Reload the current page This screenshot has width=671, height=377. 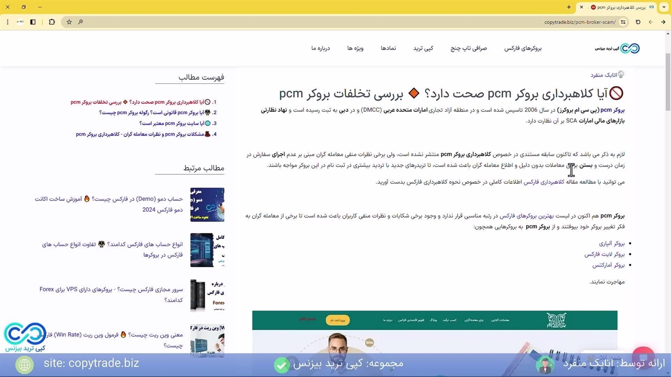[638, 22]
